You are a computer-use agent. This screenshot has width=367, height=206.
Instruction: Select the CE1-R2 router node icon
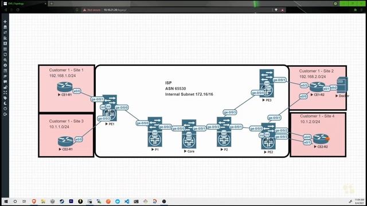317,87
